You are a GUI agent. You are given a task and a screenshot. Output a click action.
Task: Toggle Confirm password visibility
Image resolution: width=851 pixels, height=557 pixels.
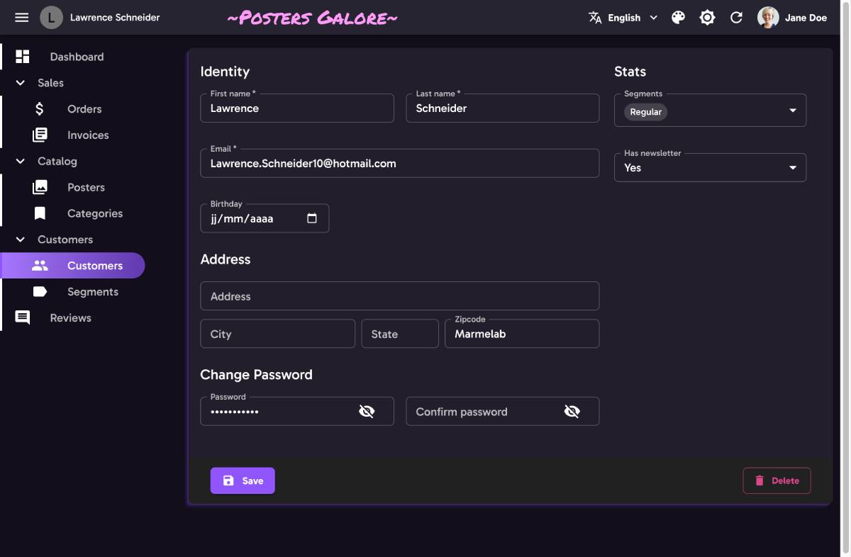pyautogui.click(x=572, y=411)
